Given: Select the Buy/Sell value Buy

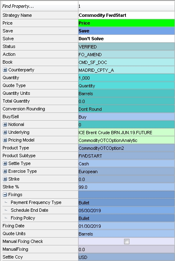Looking at the screenshot, I should click(127, 117).
